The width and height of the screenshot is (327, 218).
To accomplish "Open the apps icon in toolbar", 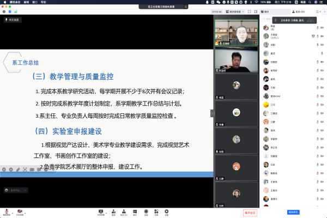I will click(156, 211).
